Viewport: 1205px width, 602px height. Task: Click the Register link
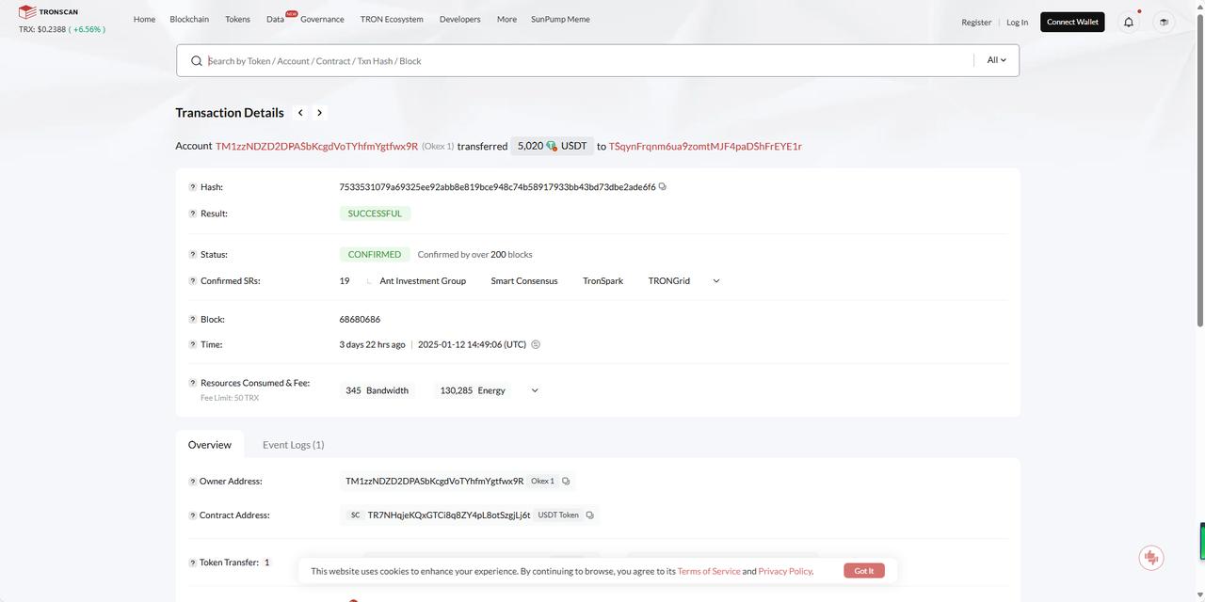click(x=976, y=22)
